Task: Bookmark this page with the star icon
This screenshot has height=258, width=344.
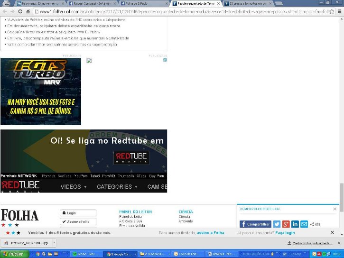Action: pos(332,11)
